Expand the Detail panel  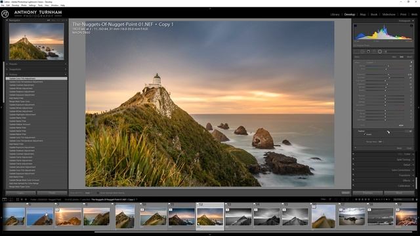[413, 165]
